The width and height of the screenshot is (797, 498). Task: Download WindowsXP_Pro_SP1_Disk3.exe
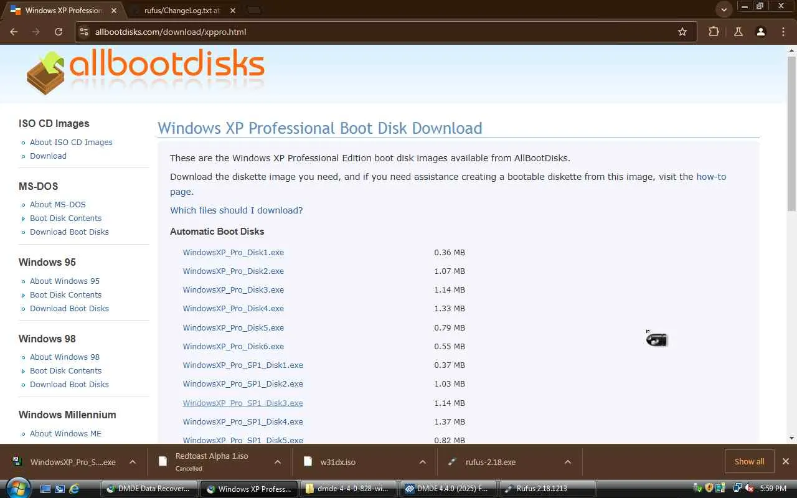coord(243,403)
